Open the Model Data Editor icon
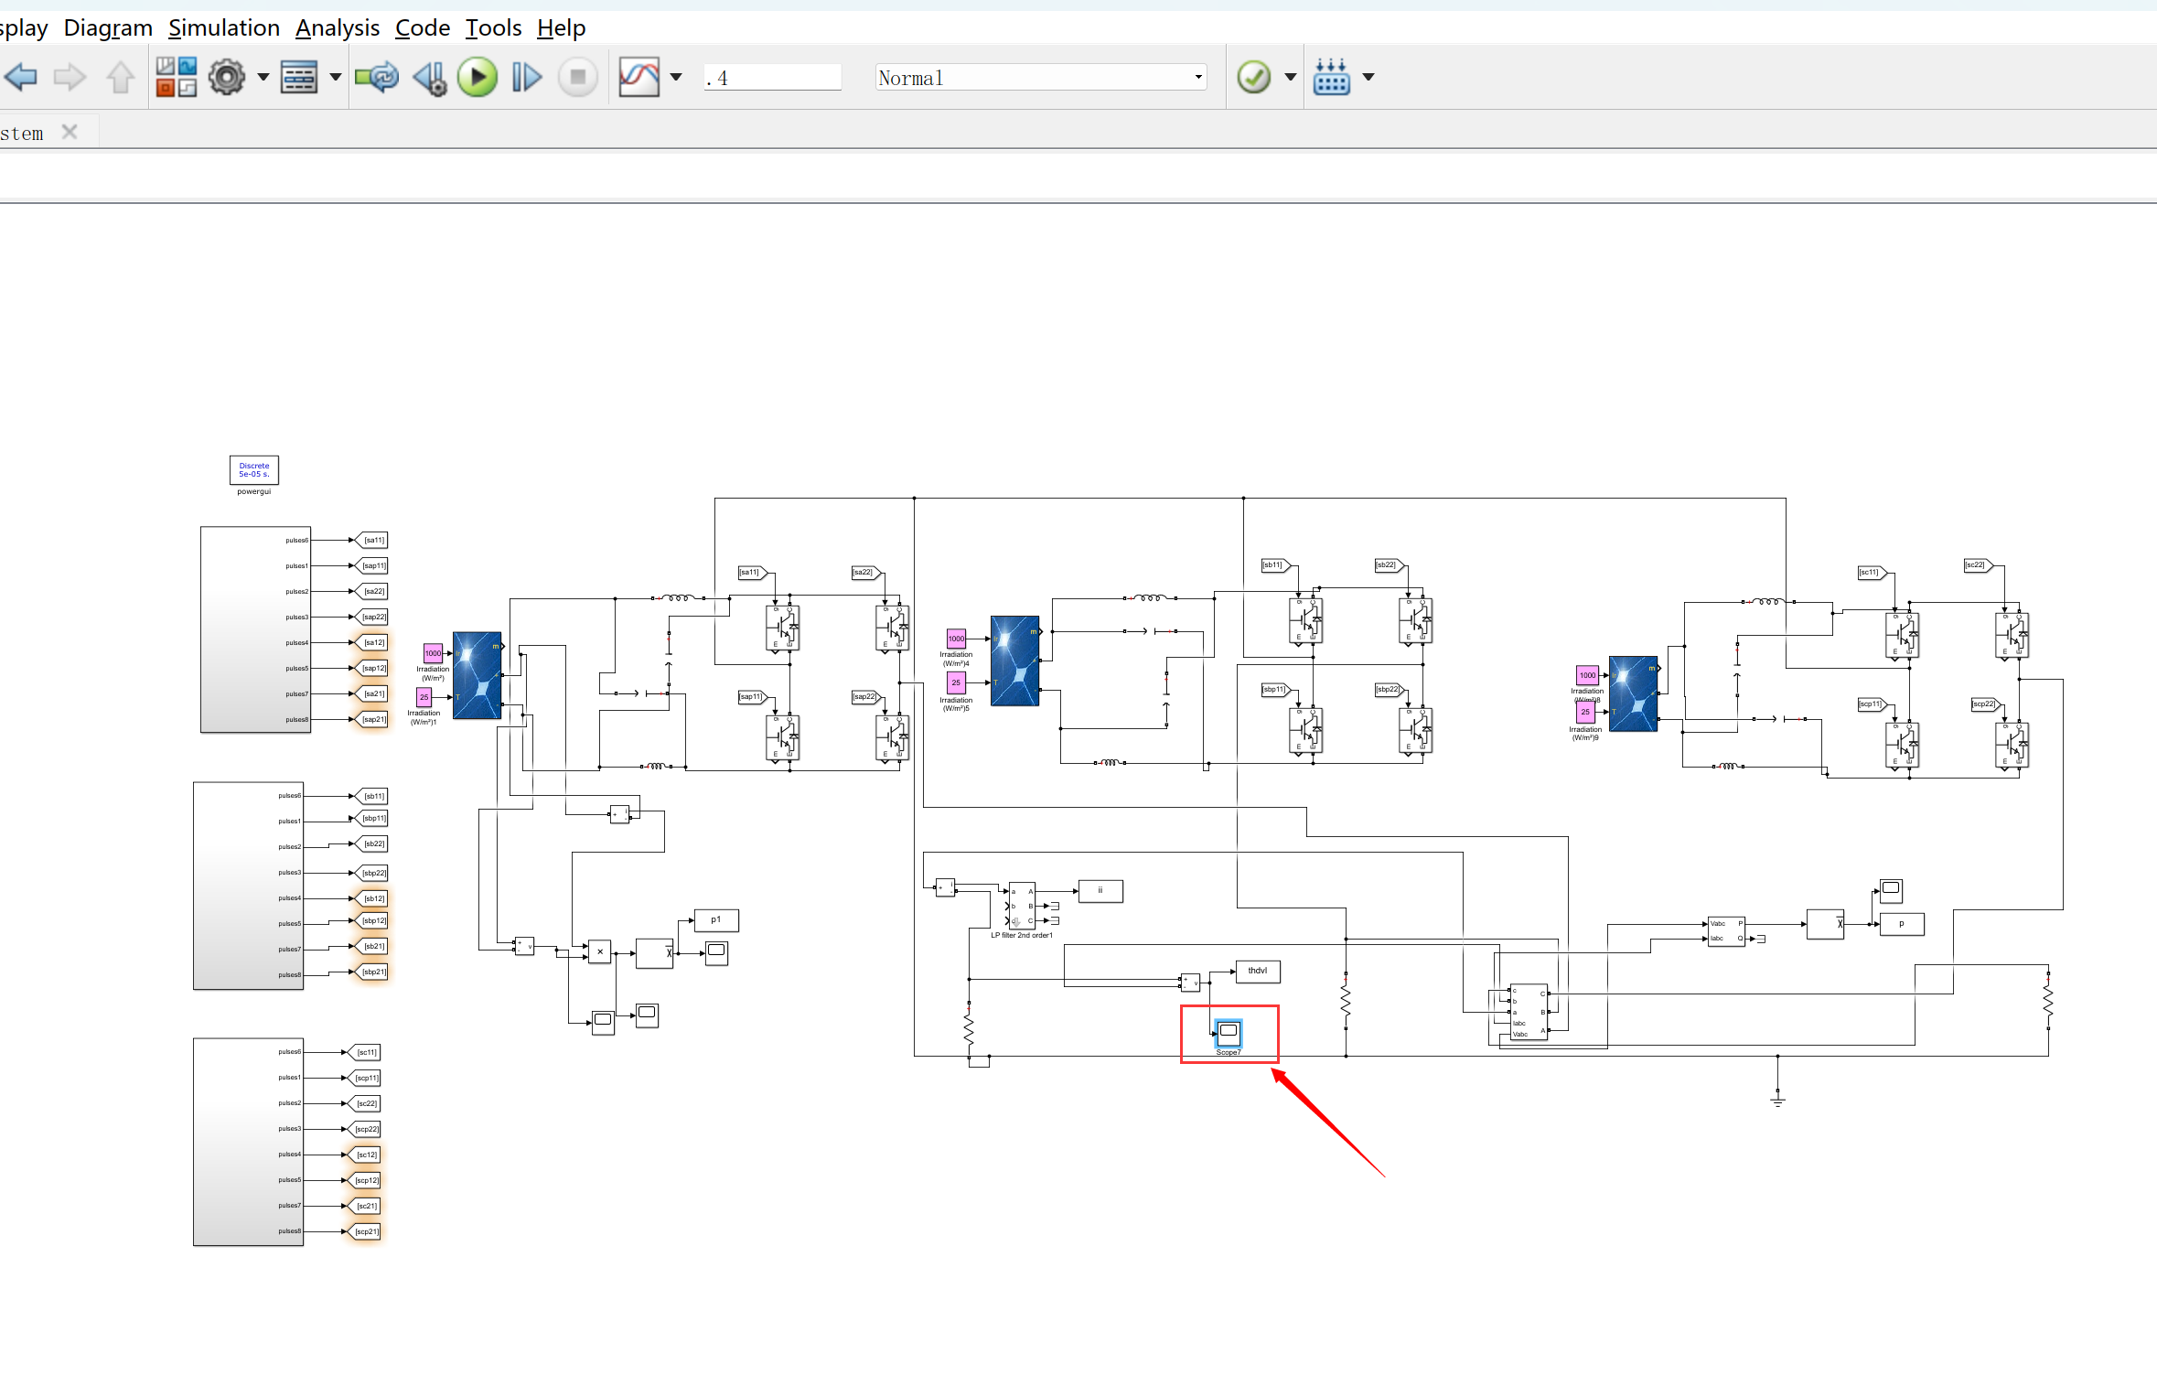Screen dimensions: 2157x1375 pyautogui.click(x=302, y=77)
